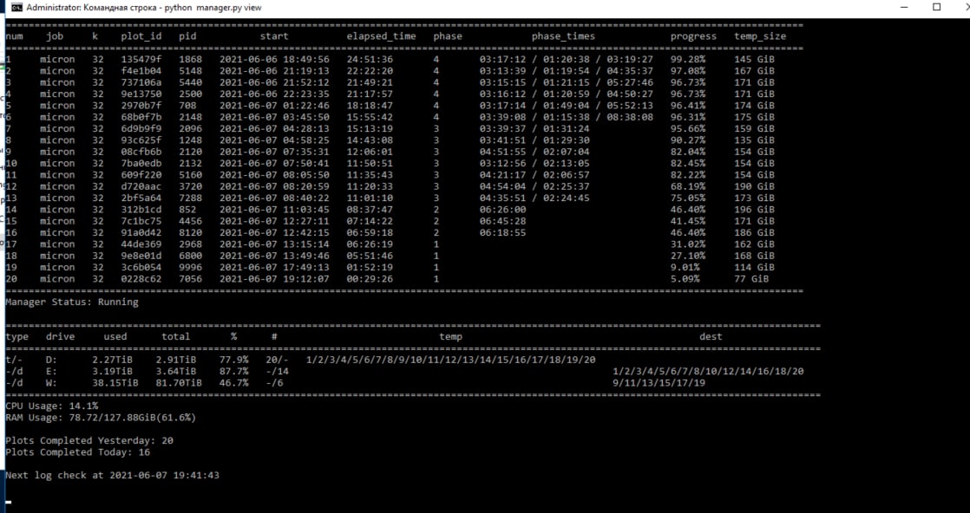Click the cmd icon in title bar
The height and width of the screenshot is (513, 970).
16,8
